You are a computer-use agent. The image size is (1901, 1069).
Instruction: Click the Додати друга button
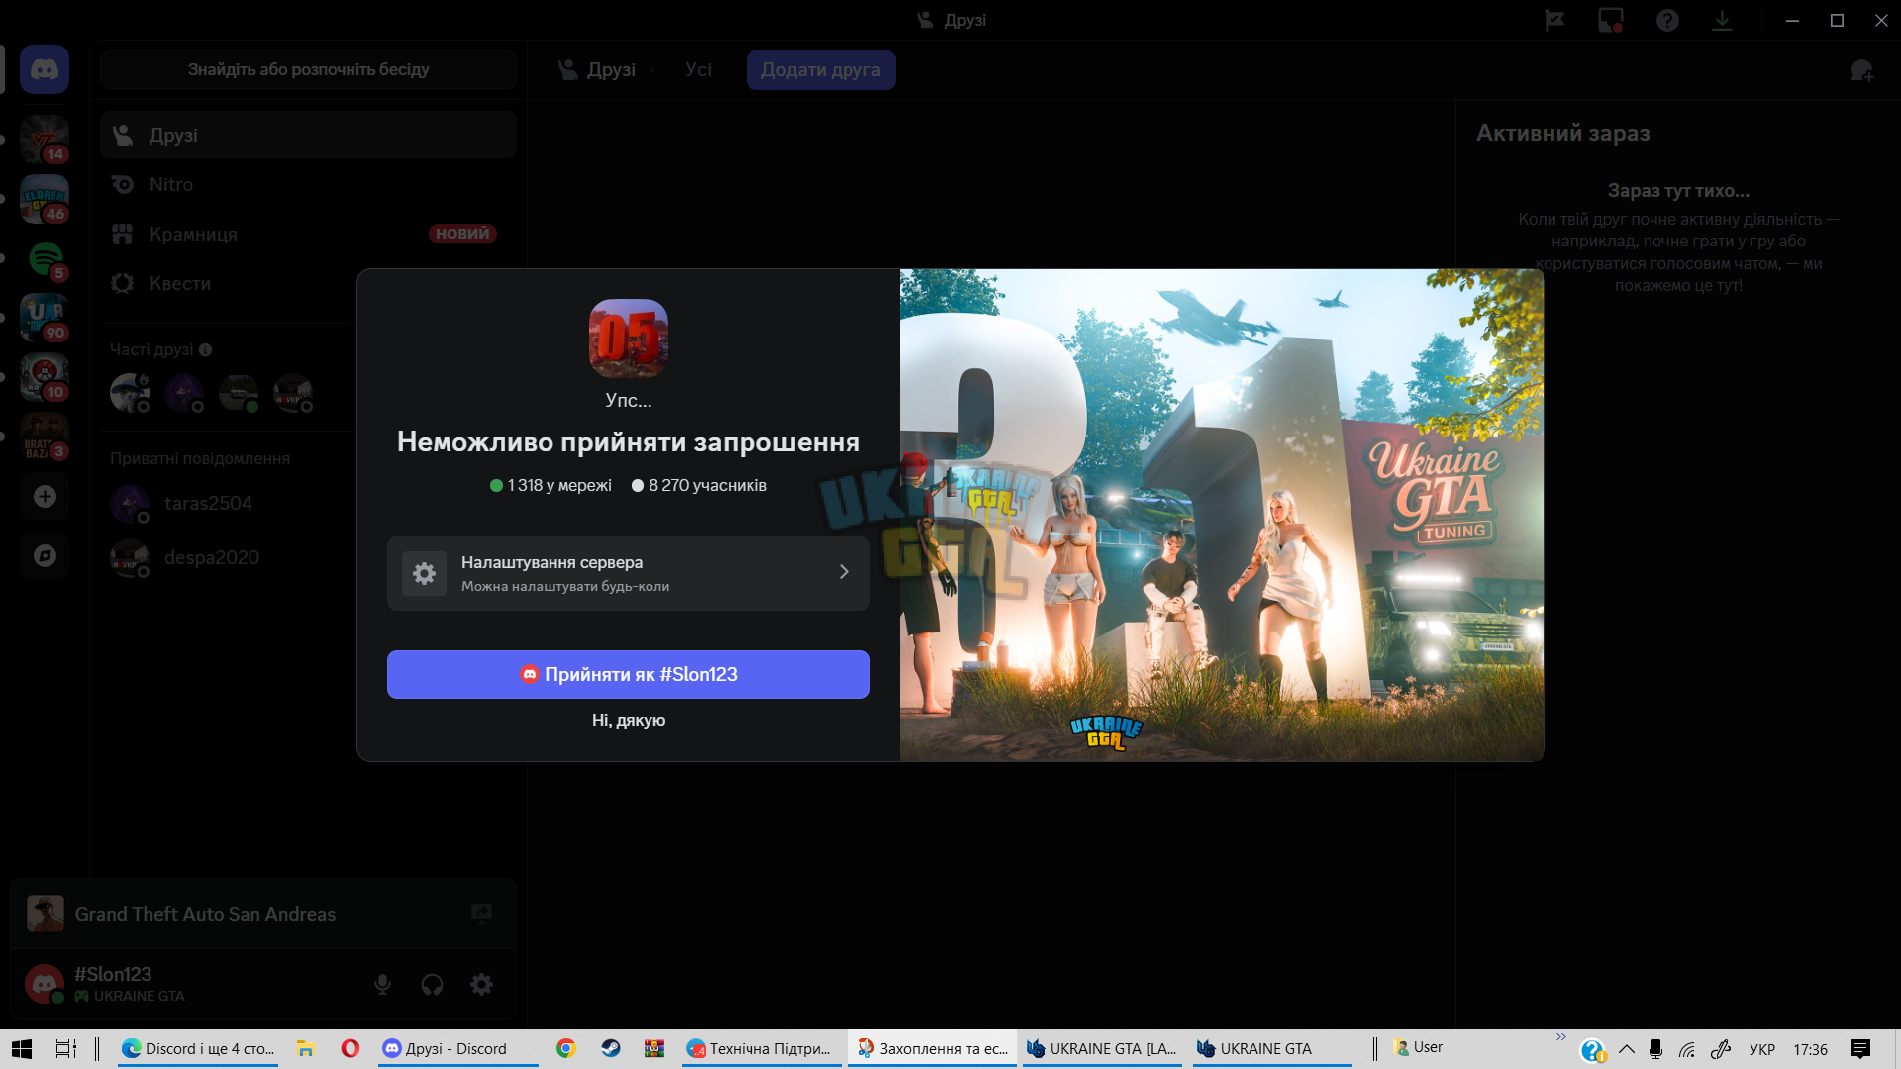point(821,70)
